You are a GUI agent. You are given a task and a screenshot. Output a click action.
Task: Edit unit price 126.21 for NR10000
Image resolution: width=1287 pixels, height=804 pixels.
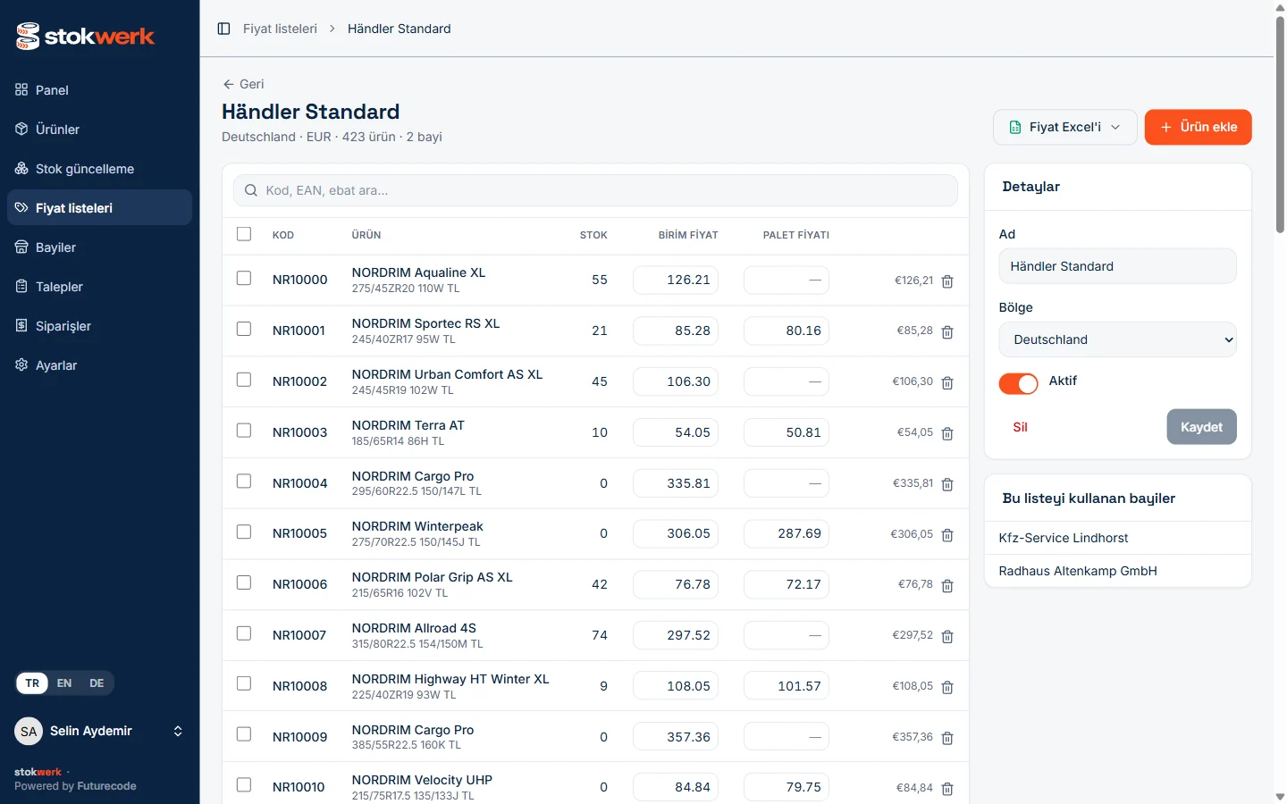[x=676, y=280]
